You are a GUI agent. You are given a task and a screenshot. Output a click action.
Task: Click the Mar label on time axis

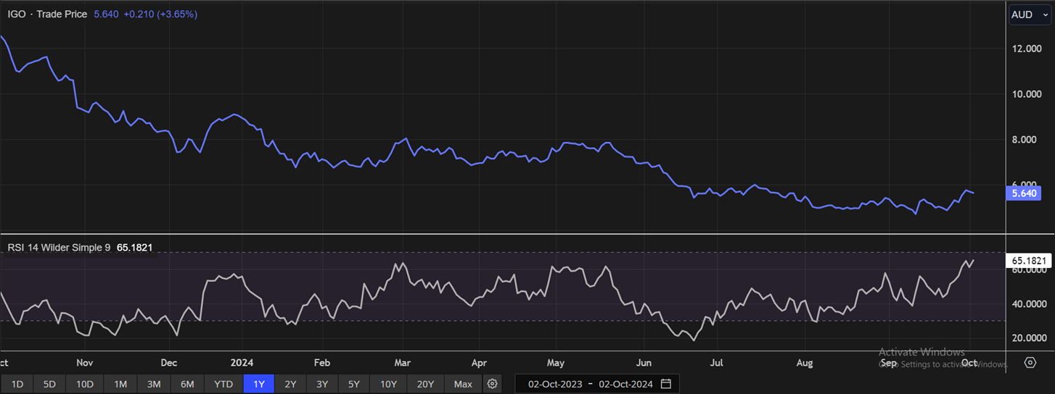tap(402, 362)
